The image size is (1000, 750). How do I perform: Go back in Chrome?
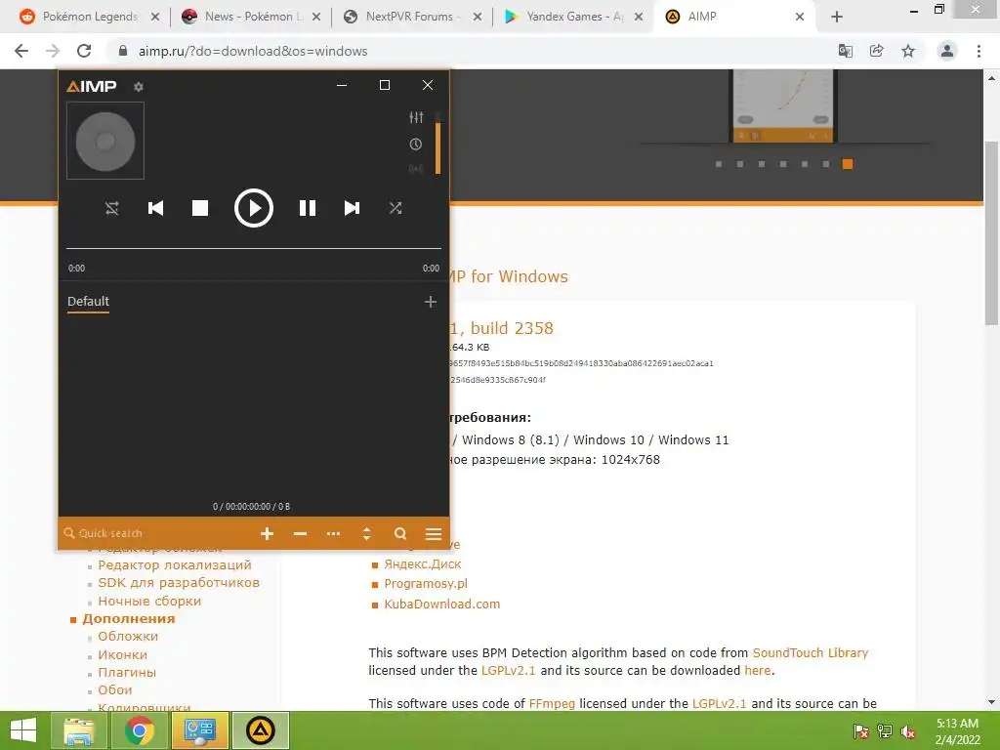[21, 51]
